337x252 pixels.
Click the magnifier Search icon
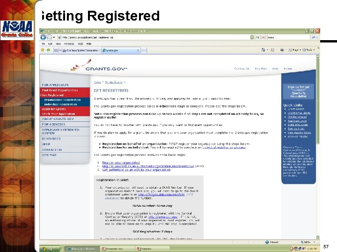click(x=313, y=37)
